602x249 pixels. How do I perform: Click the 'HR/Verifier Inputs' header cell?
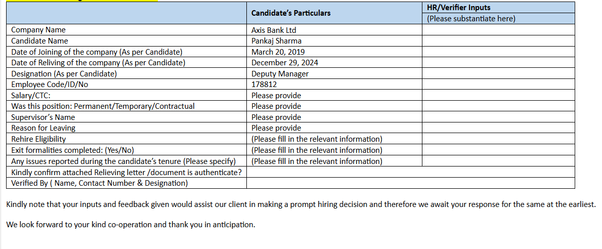point(458,8)
